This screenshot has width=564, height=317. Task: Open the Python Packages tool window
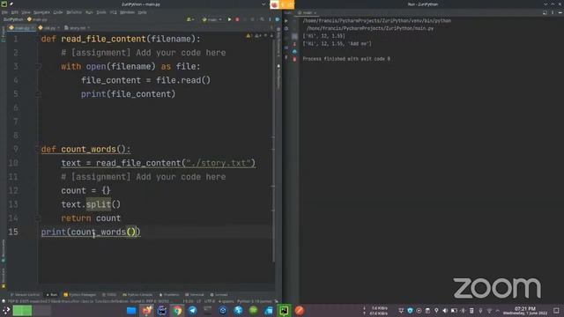(80, 295)
